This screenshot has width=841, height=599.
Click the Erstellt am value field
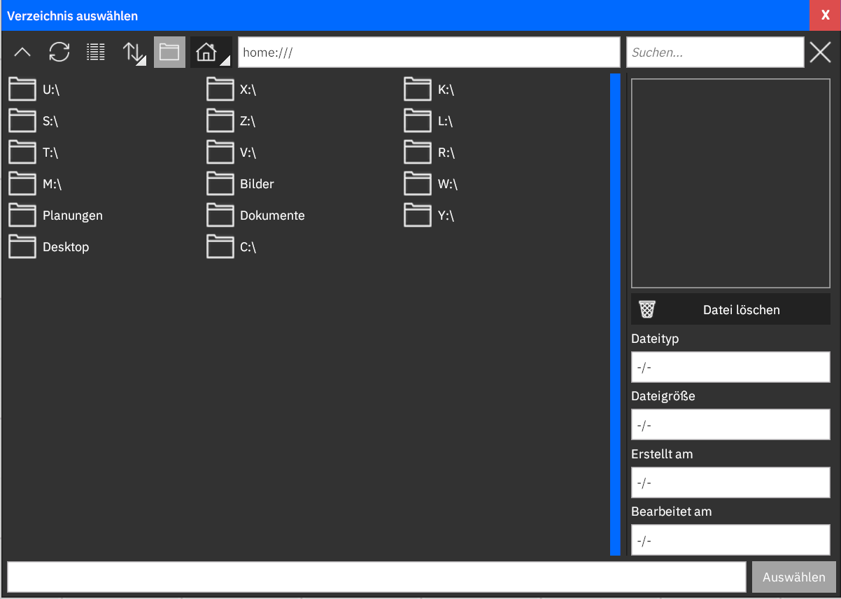[x=730, y=483]
